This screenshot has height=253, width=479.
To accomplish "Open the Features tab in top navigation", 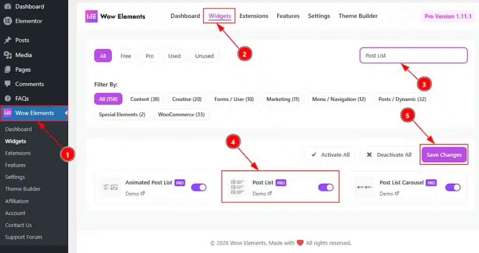I will point(288,16).
